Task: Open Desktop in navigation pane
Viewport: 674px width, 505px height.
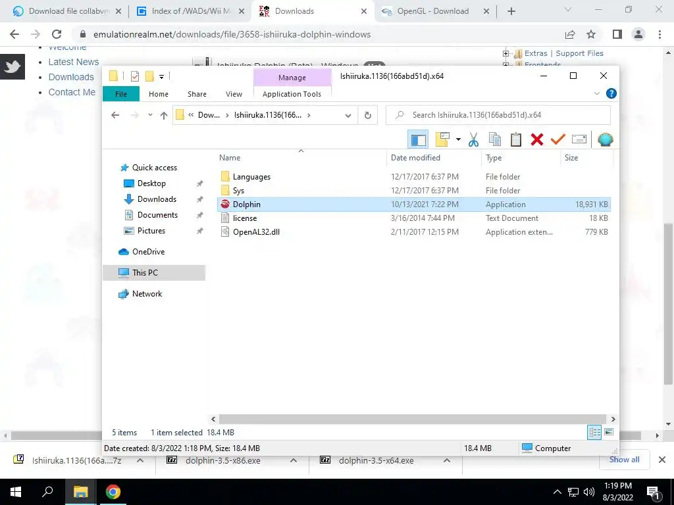Action: click(x=151, y=183)
